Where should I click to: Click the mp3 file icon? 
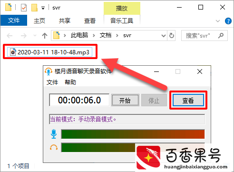pos(13,52)
